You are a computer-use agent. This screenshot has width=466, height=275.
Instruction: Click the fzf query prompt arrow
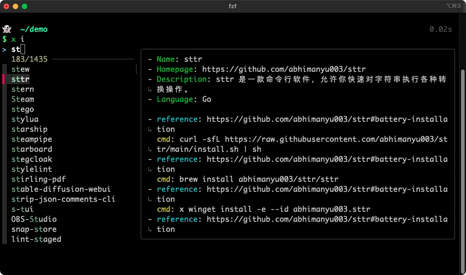click(x=4, y=49)
